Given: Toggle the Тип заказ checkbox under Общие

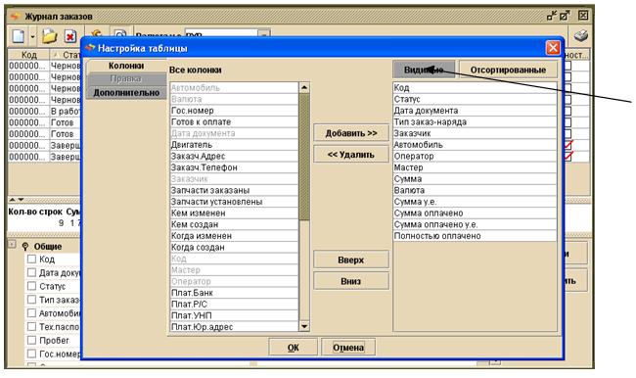Looking at the screenshot, I should click(31, 300).
